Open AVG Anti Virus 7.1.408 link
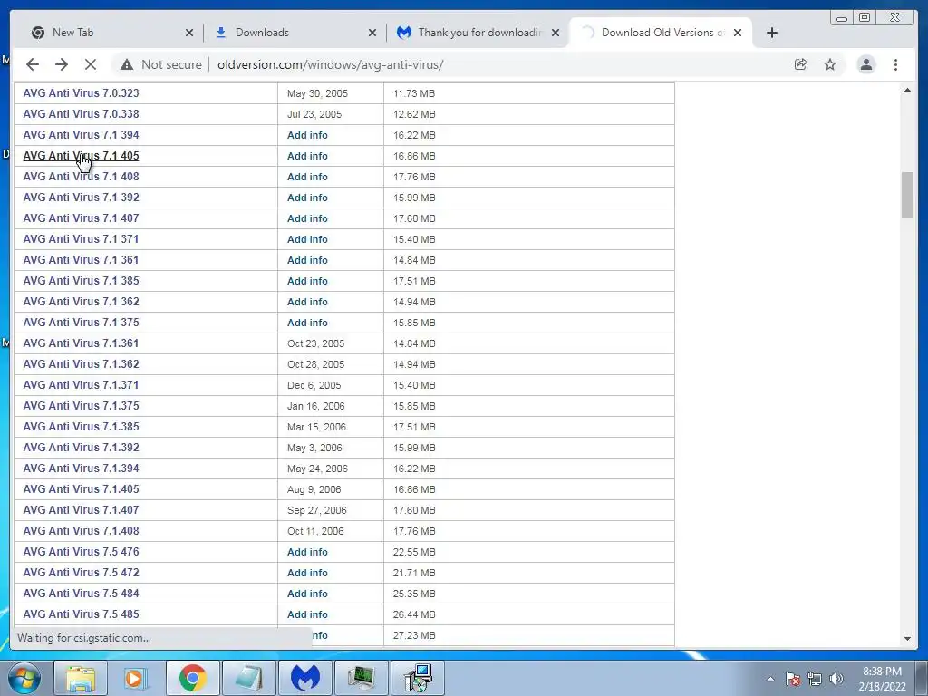 coord(81,531)
